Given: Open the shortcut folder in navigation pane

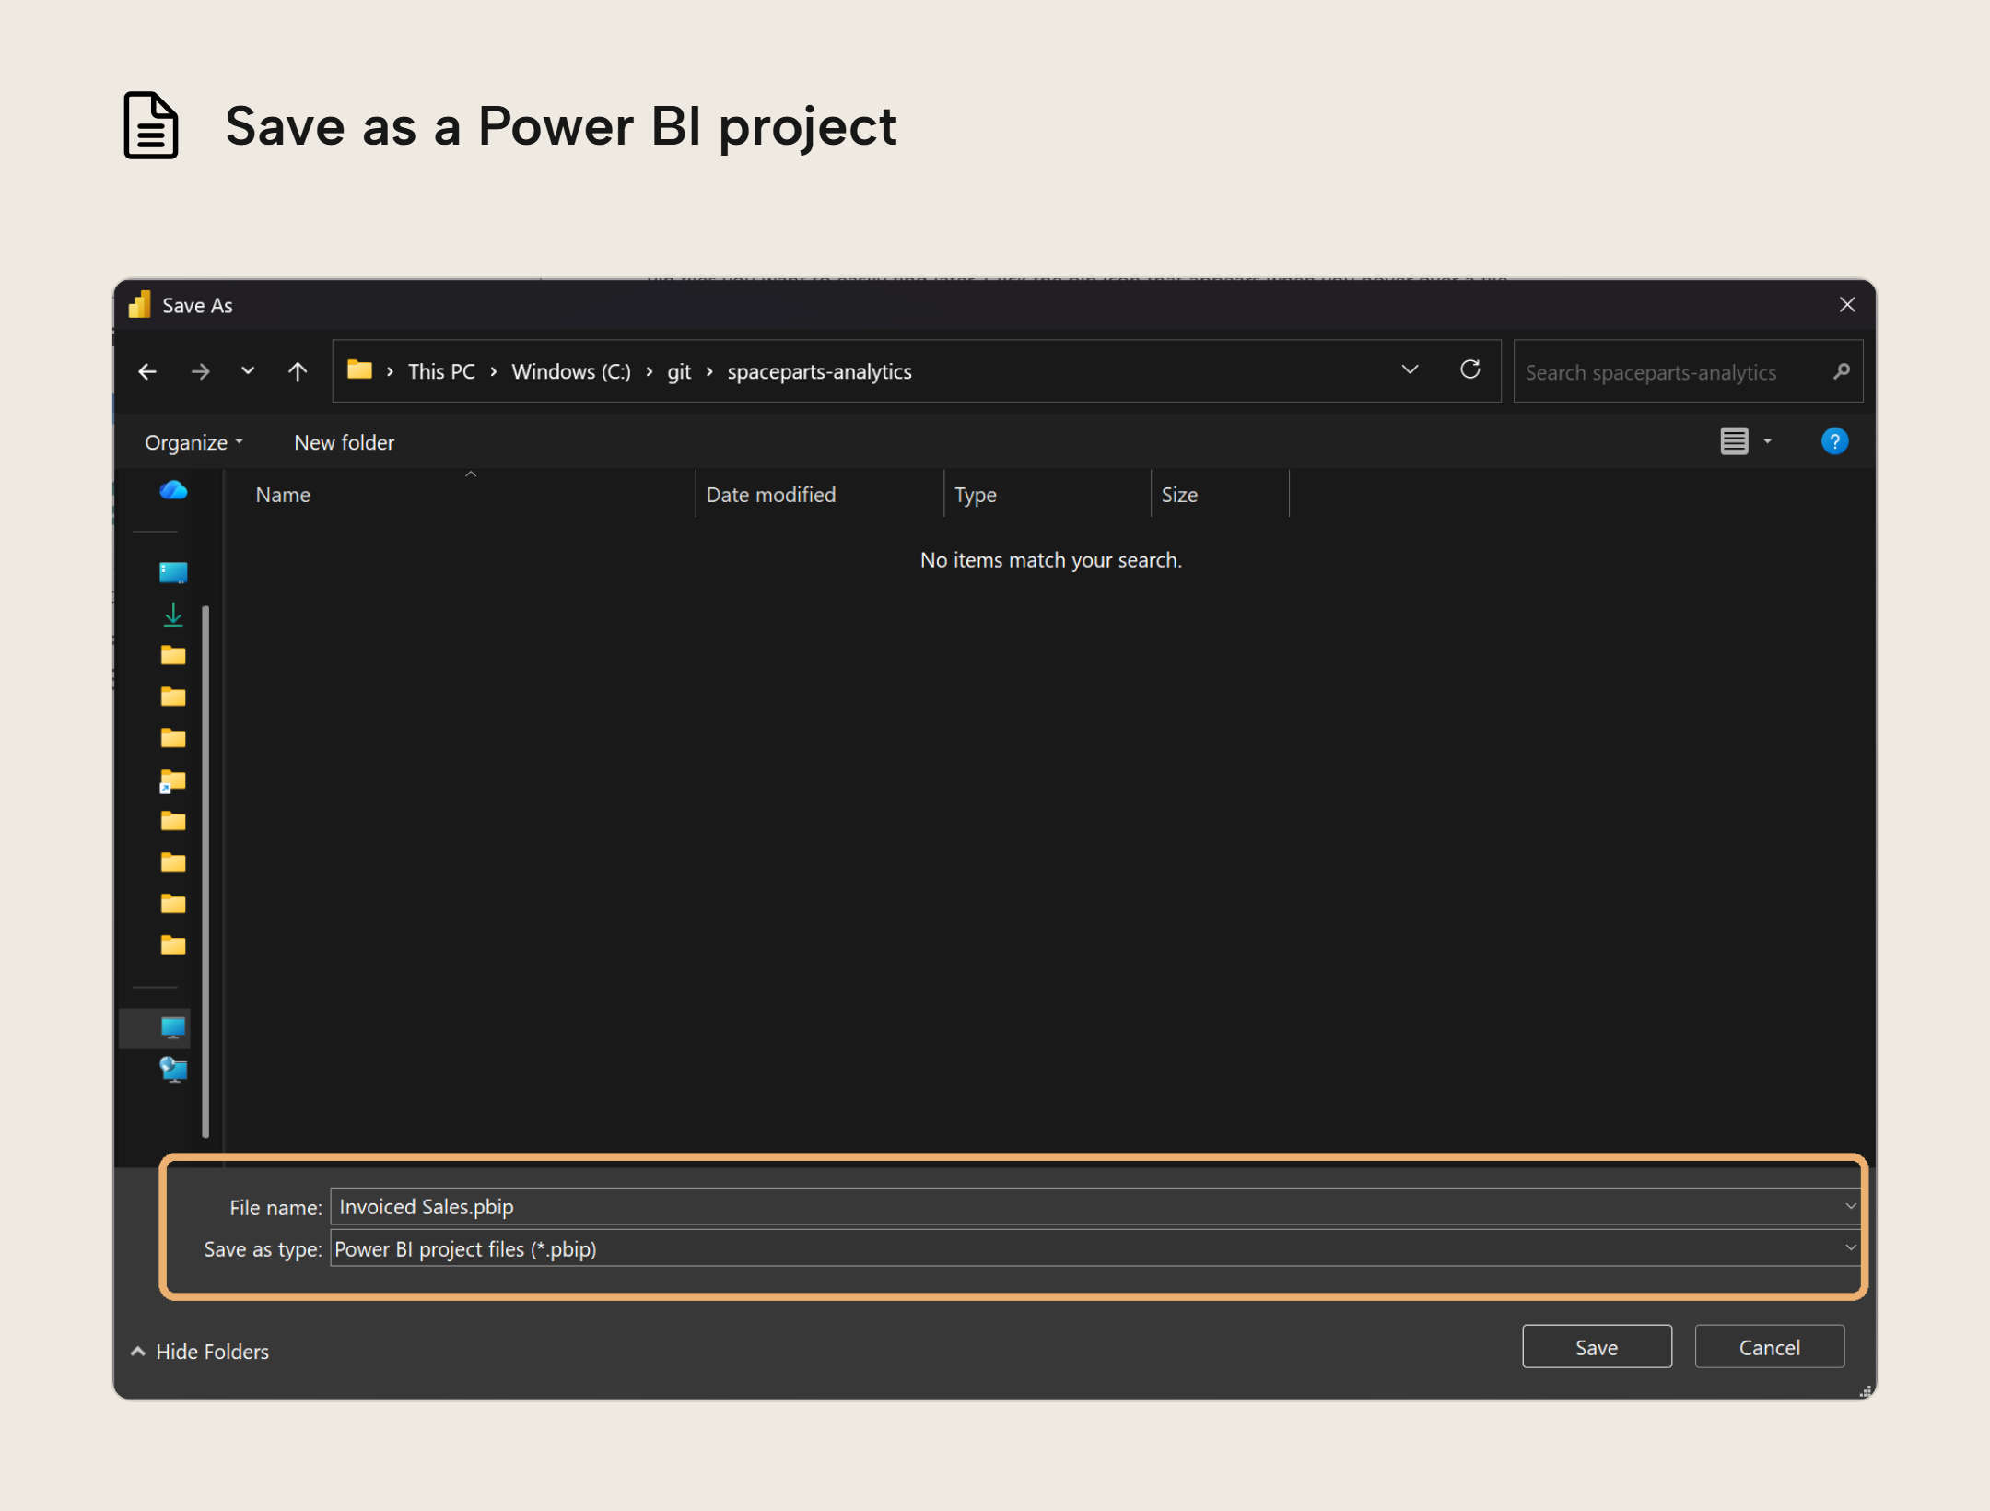Looking at the screenshot, I should [173, 781].
